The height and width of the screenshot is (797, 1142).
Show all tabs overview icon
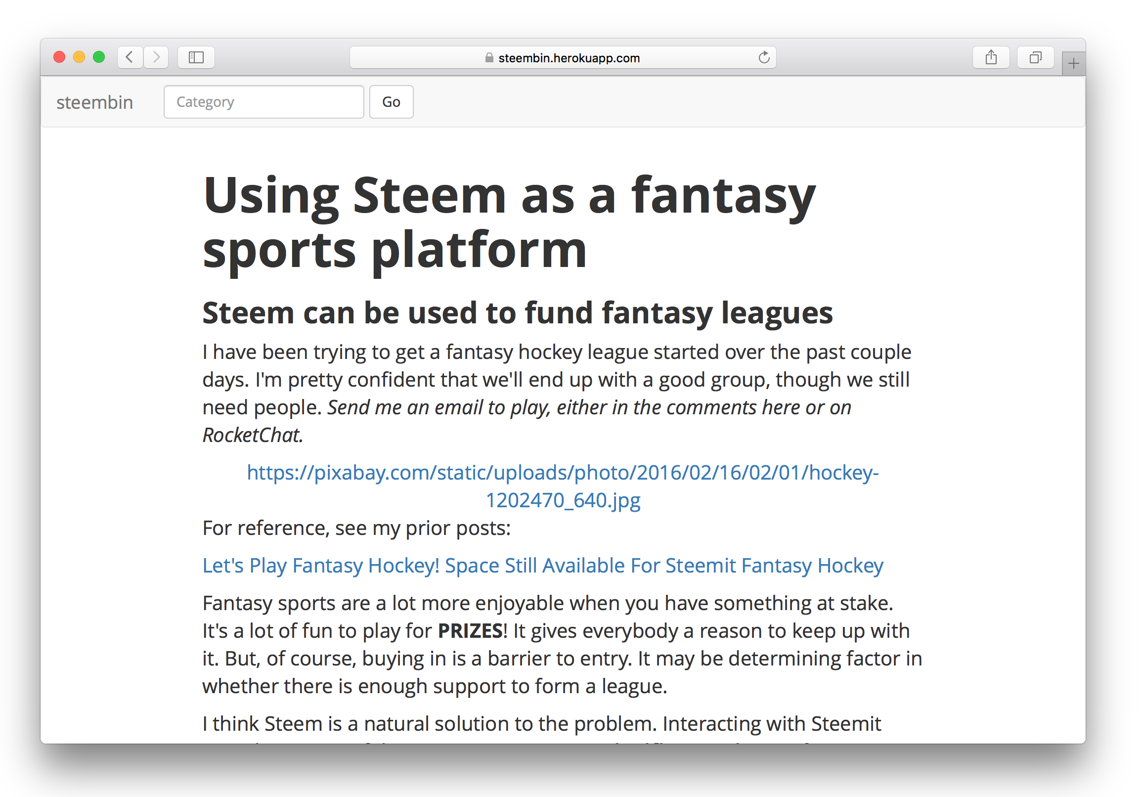(x=1035, y=57)
